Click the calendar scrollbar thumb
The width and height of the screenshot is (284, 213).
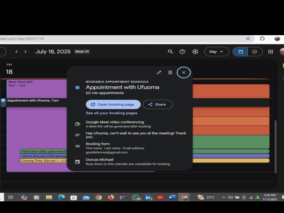point(276,146)
